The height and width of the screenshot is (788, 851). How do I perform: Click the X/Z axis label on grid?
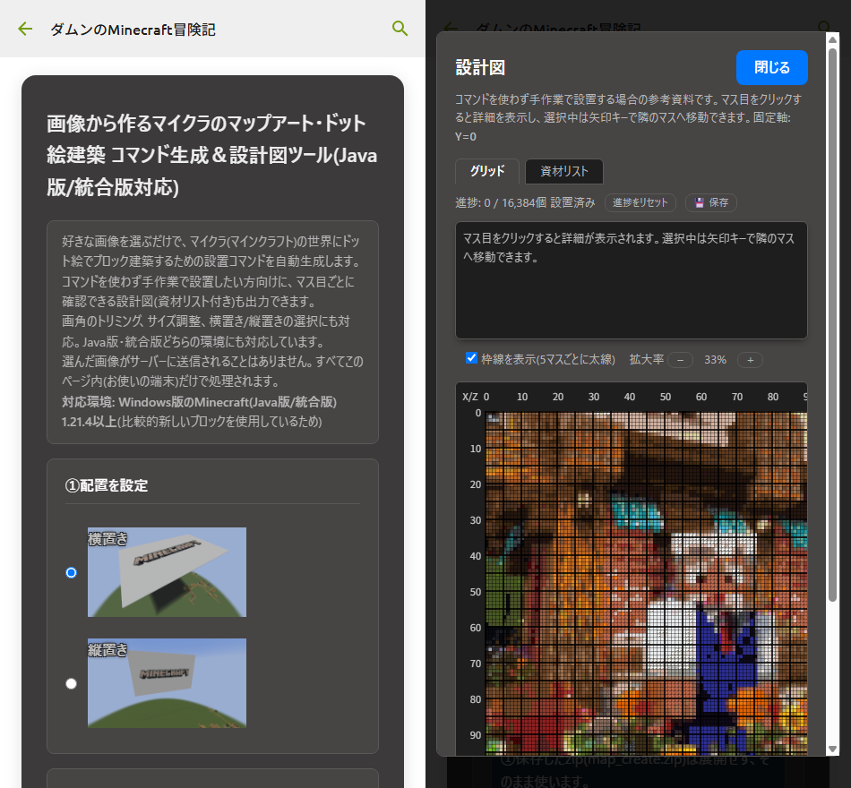point(469,397)
